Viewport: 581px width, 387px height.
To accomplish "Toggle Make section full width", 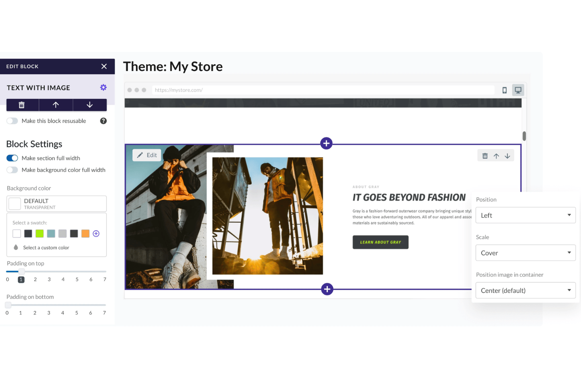I will pos(12,158).
